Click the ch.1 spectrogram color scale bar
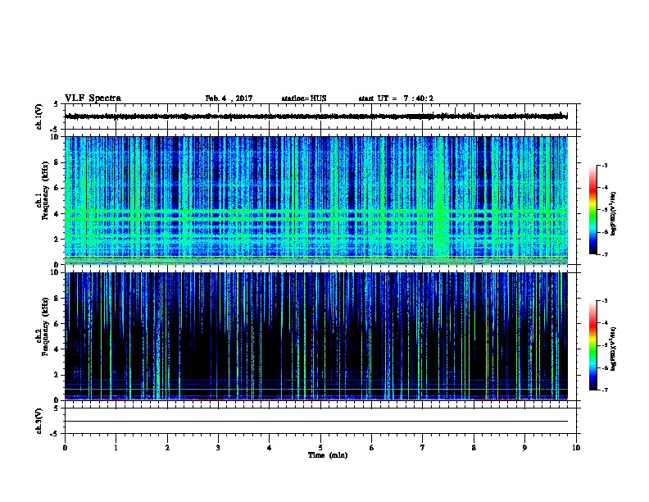 click(593, 210)
